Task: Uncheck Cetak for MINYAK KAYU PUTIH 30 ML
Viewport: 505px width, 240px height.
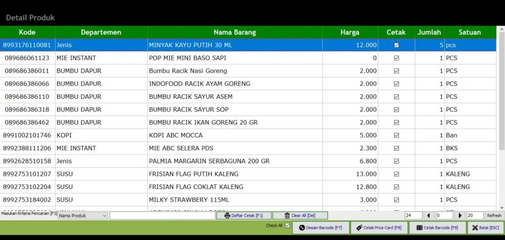Action: (x=397, y=45)
